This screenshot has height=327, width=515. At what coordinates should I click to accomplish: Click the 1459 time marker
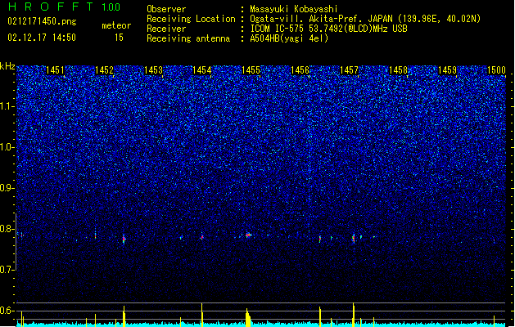[x=447, y=69]
